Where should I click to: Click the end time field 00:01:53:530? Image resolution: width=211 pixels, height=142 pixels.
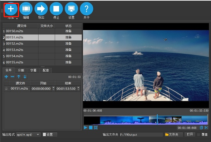click(66, 89)
